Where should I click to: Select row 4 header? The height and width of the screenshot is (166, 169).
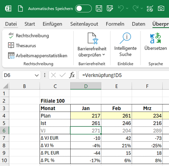pos(4,116)
